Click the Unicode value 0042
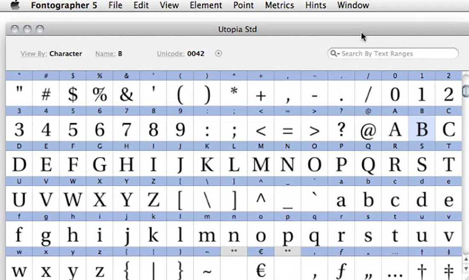This screenshot has height=280, width=469. point(196,54)
